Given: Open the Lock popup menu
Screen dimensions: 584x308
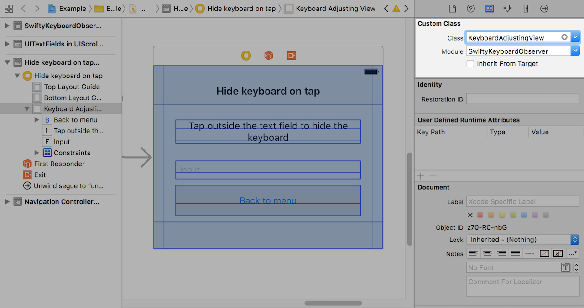Looking at the screenshot, I should (523, 240).
